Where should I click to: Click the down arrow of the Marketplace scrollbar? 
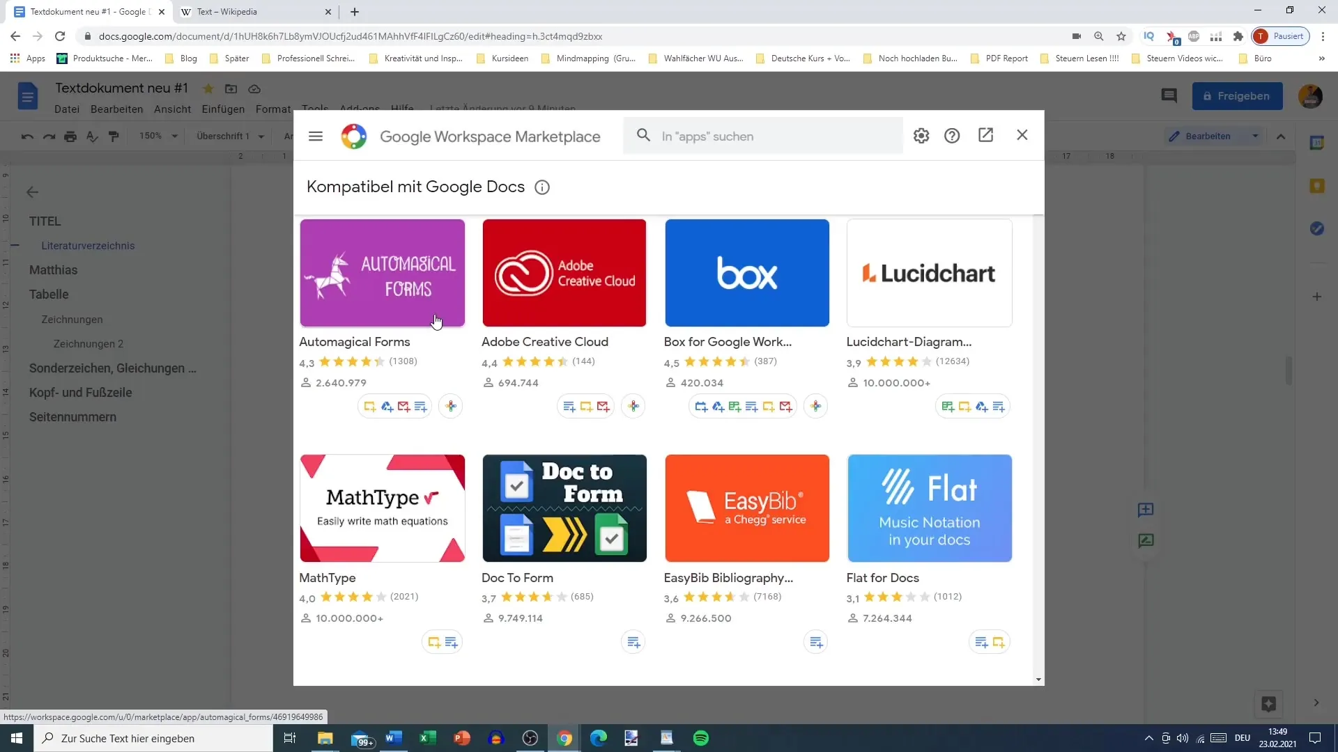[1038, 680]
